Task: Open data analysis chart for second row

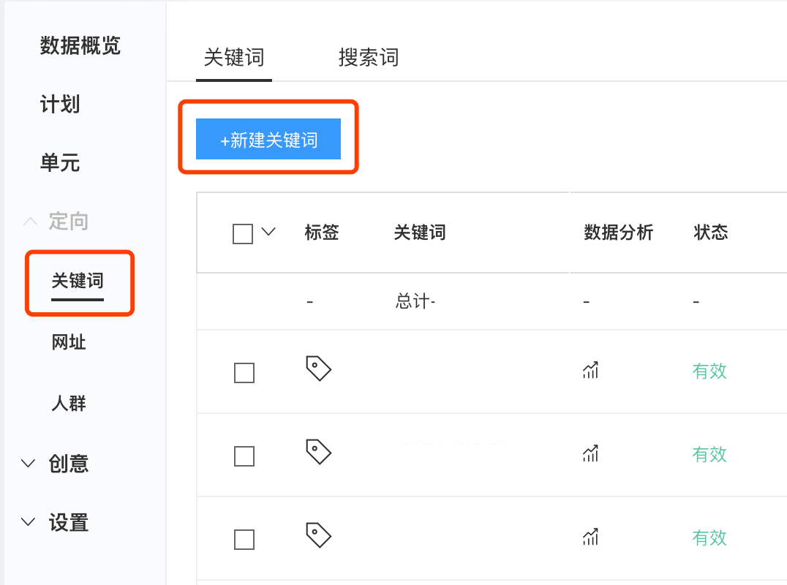Action: (590, 453)
